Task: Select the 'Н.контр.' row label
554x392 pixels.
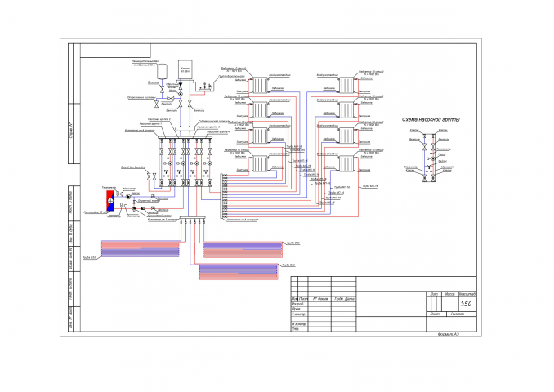Action: coord(298,323)
